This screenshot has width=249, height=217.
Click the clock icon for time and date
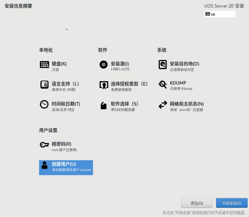click(44, 105)
